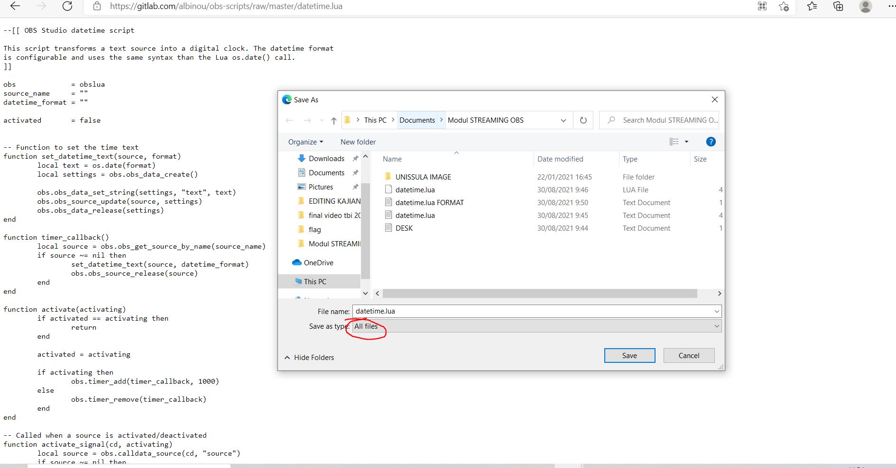Open the address bar path dropdown
This screenshot has height=468, width=896.
[x=563, y=120]
